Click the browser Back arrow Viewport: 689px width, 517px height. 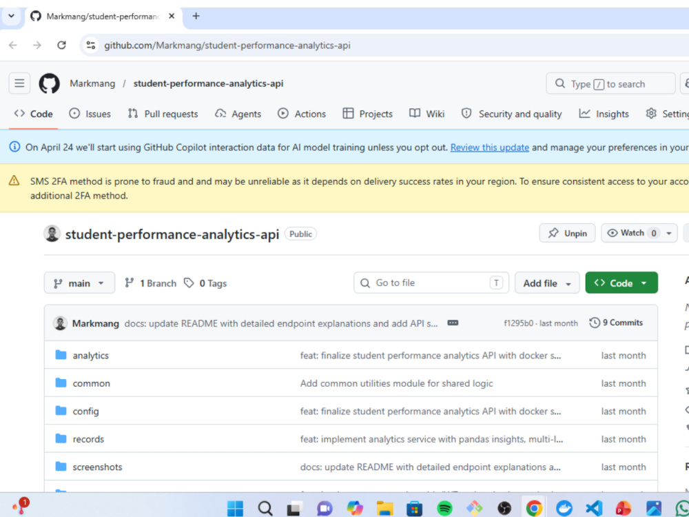[x=13, y=45]
